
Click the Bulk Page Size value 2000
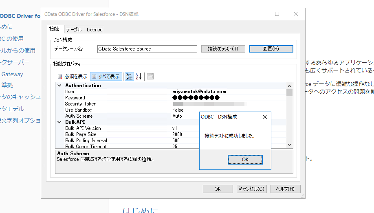tap(177, 134)
